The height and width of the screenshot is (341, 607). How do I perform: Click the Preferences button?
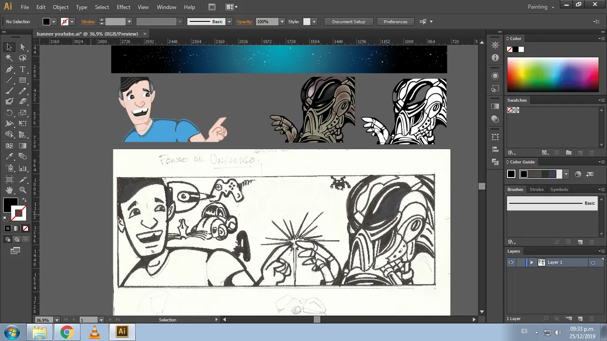395,22
